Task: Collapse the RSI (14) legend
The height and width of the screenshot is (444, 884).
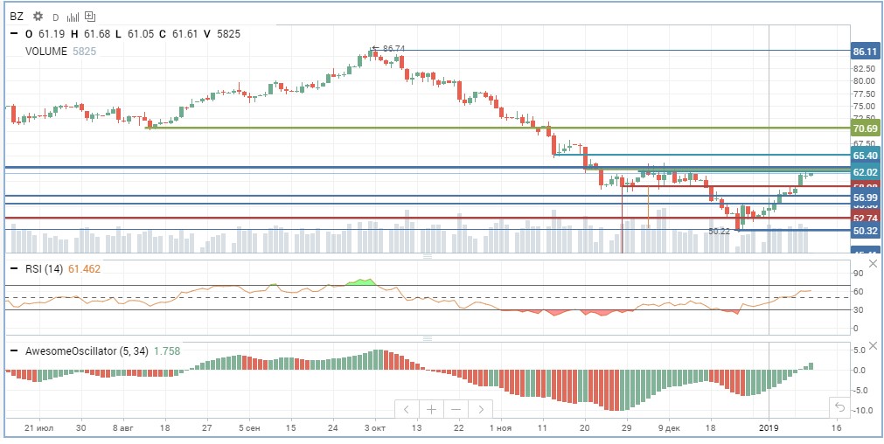Action: [x=13, y=269]
